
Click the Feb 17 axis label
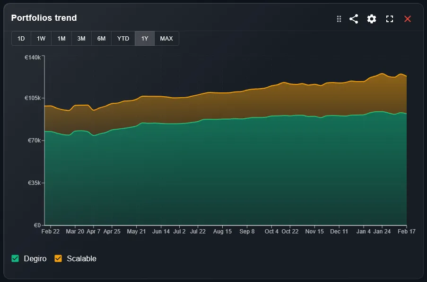point(406,232)
